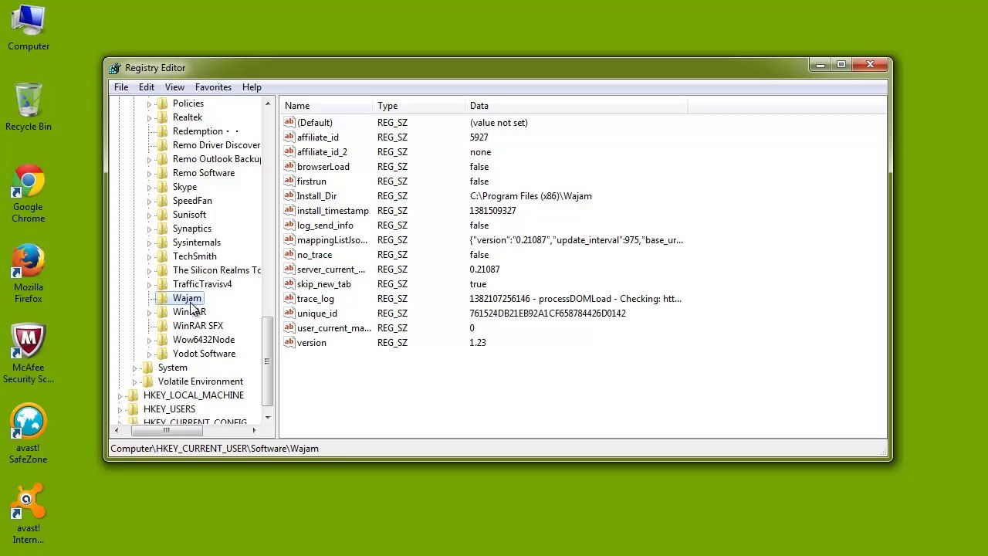Select the log_send_info value name
This screenshot has height=556, width=988.
[325, 225]
